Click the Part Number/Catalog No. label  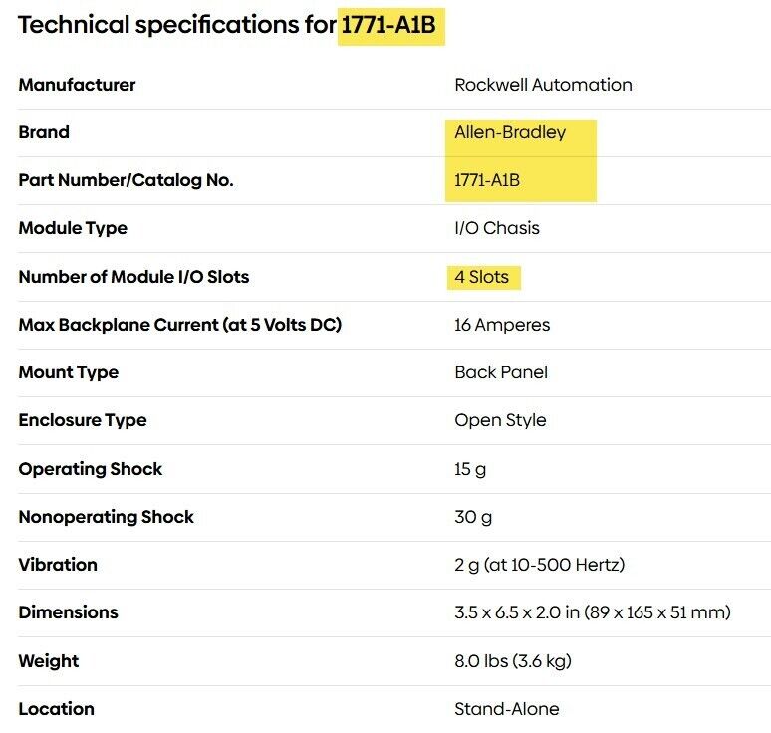tap(126, 180)
